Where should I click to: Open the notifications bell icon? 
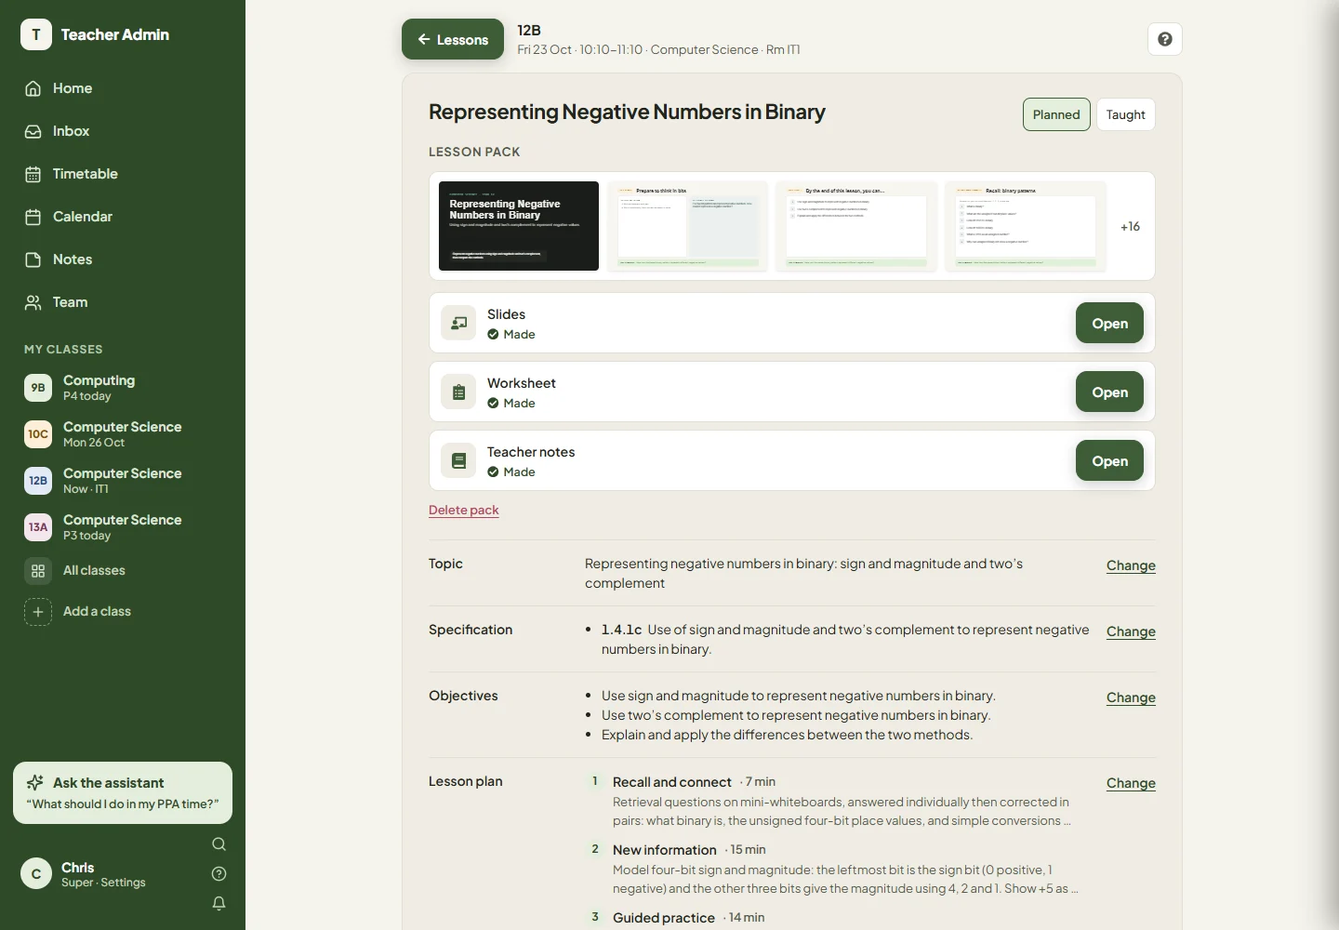tap(219, 903)
